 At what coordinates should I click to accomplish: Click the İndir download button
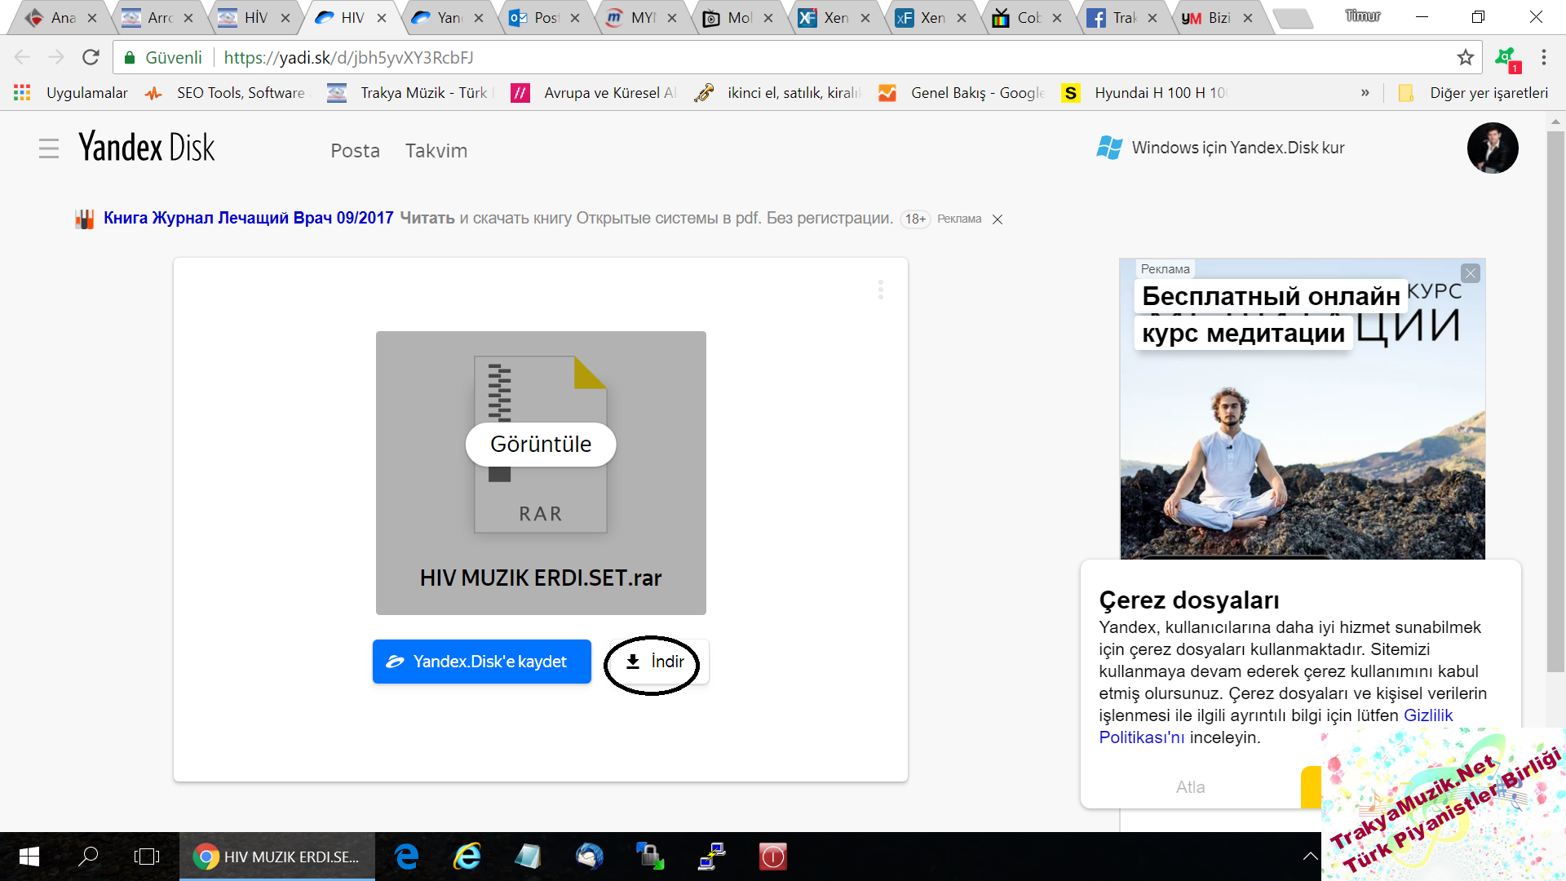point(656,662)
